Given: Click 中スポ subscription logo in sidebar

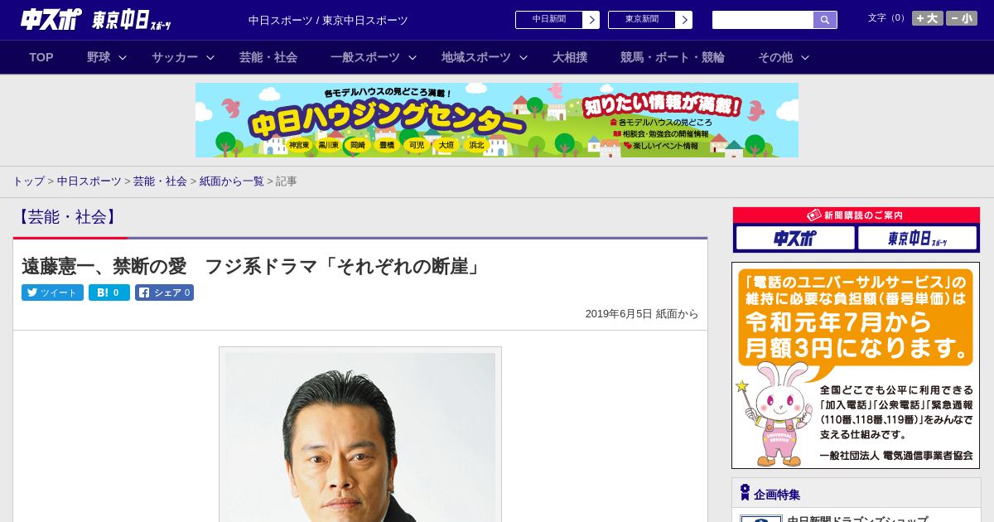Looking at the screenshot, I should pos(795,239).
